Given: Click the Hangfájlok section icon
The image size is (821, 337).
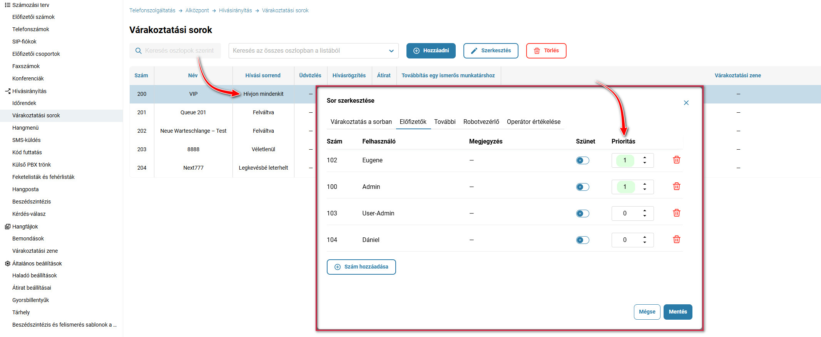Looking at the screenshot, I should (7, 227).
